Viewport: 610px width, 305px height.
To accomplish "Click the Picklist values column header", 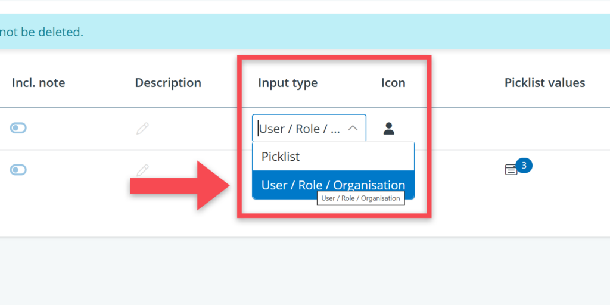I will (544, 83).
